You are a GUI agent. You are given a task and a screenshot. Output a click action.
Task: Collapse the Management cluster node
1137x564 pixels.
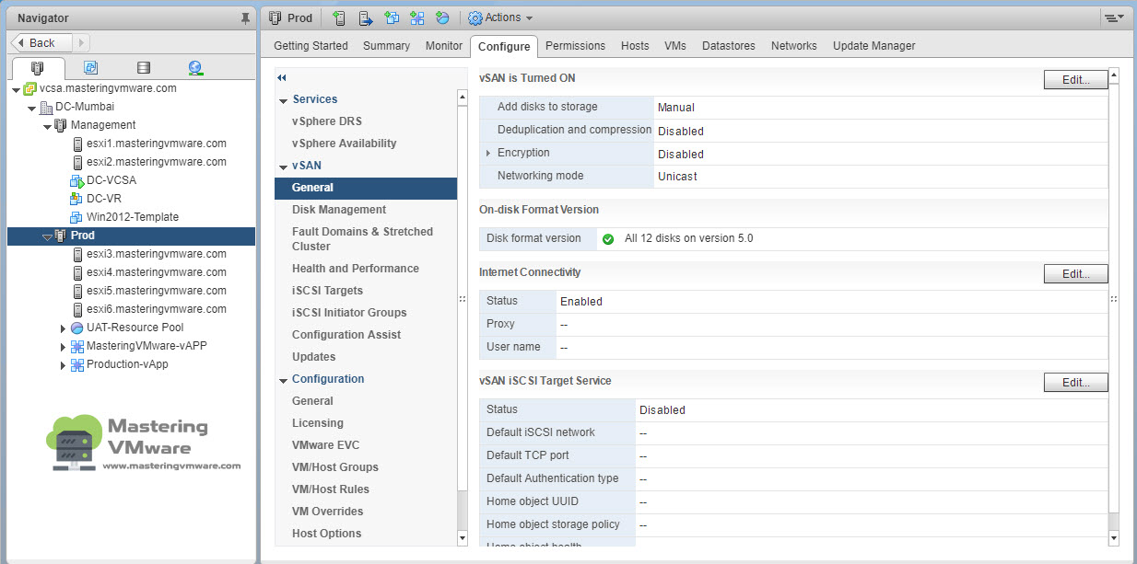(x=47, y=127)
